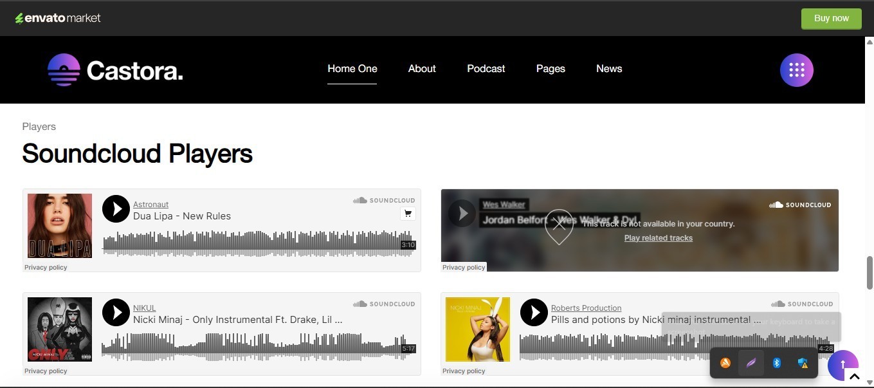Click the Nicki Minaj Only album artwork
The width and height of the screenshot is (874, 388).
pyautogui.click(x=60, y=329)
